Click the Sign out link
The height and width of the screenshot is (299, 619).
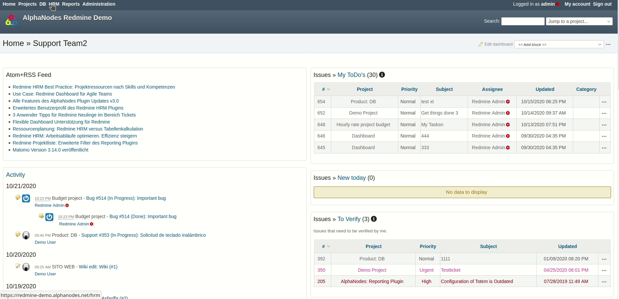click(602, 4)
